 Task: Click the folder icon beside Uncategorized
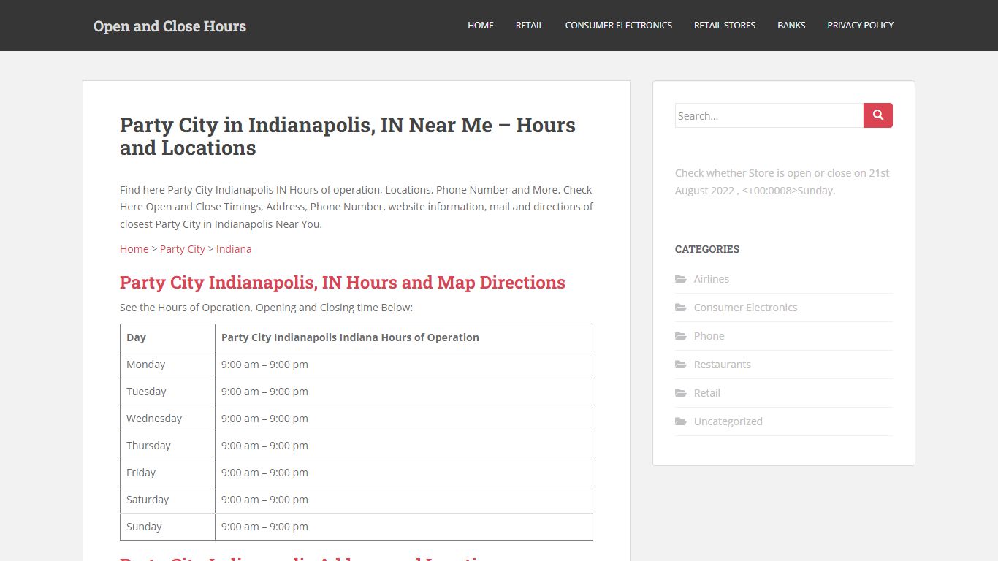[x=681, y=421]
